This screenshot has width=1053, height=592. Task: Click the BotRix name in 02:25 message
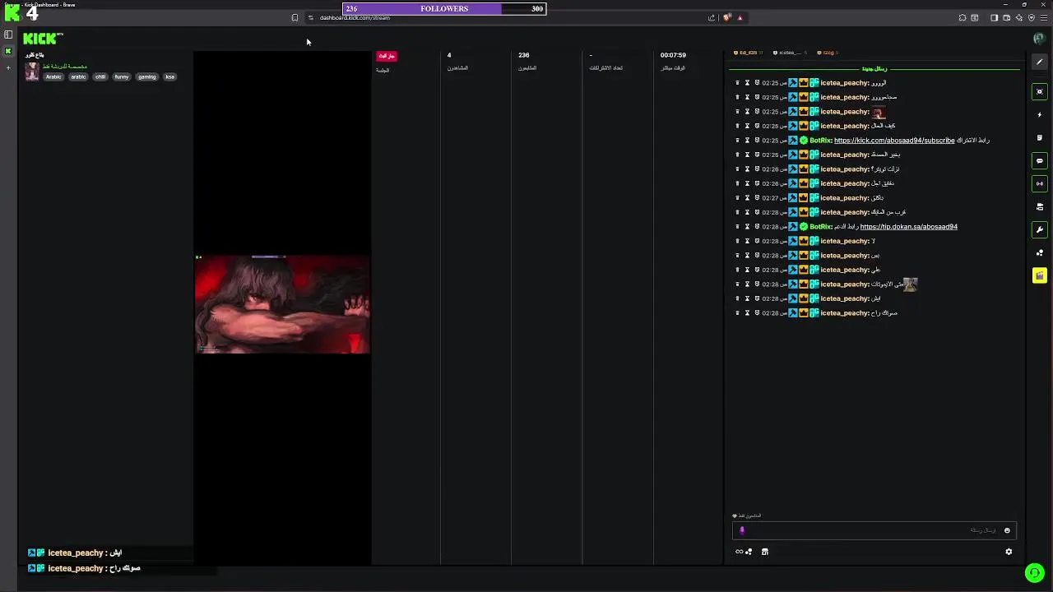pyautogui.click(x=821, y=141)
